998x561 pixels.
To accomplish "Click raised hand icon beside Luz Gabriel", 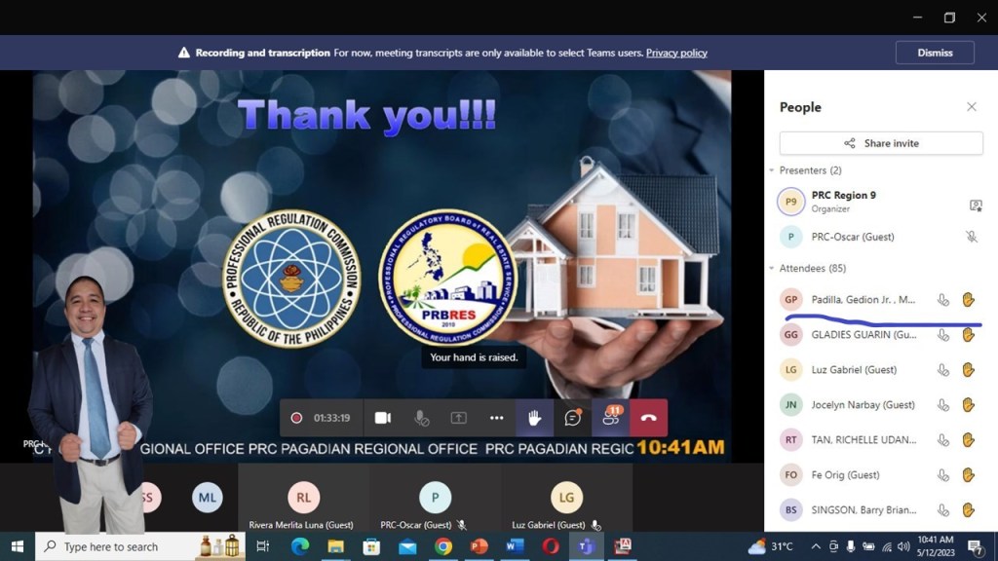I will click(x=968, y=370).
